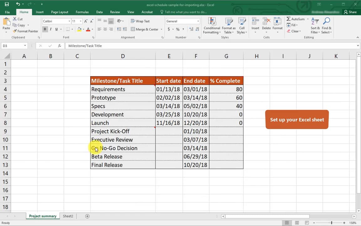This screenshot has height=226, width=361.
Task: Decrease indent in the Alignment group
Action: pos(119,29)
